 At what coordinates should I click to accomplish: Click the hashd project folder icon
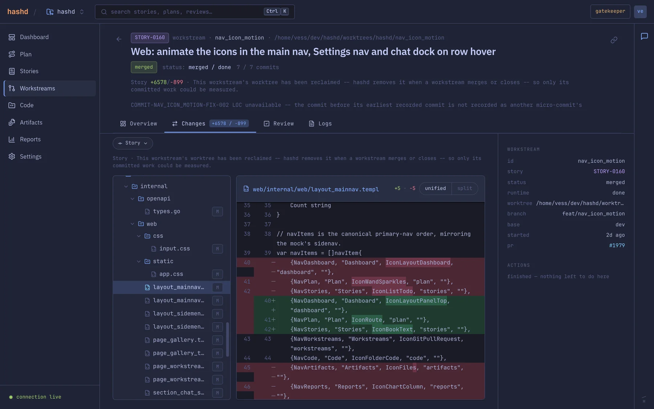(50, 12)
